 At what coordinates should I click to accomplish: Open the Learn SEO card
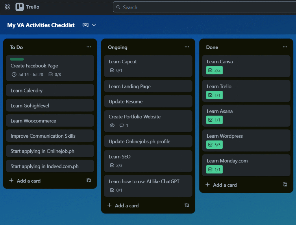pos(148,161)
